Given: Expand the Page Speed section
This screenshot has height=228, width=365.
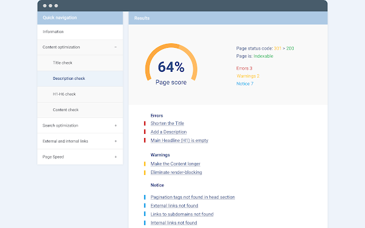Looking at the screenshot, I should click(115, 157).
